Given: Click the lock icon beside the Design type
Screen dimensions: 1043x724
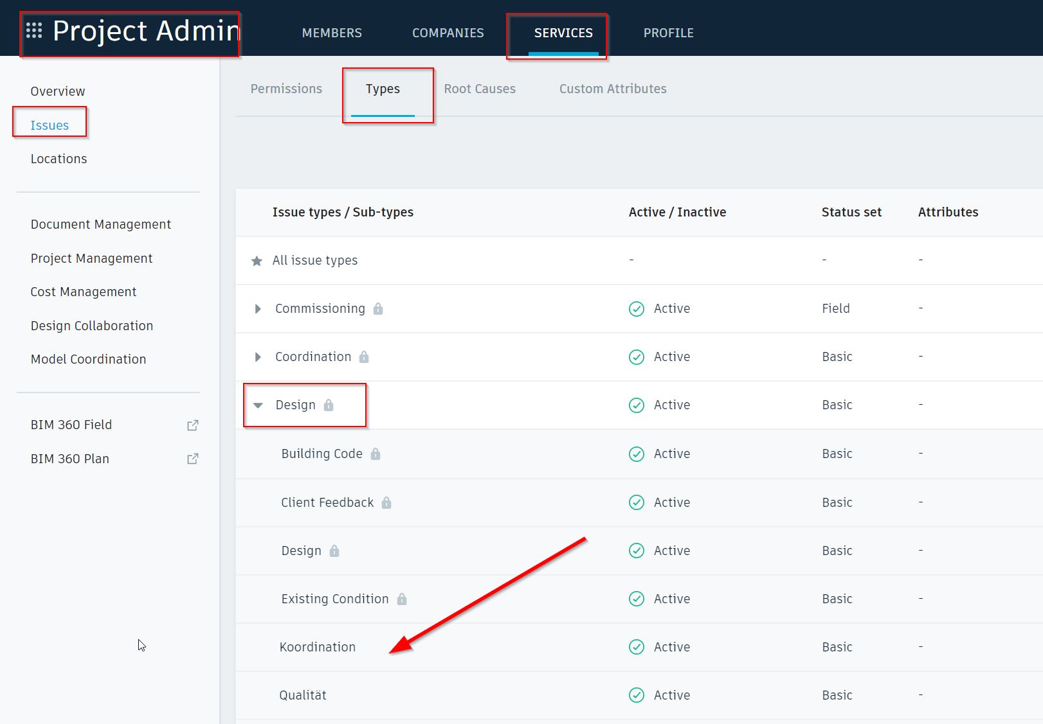Looking at the screenshot, I should click(x=330, y=405).
